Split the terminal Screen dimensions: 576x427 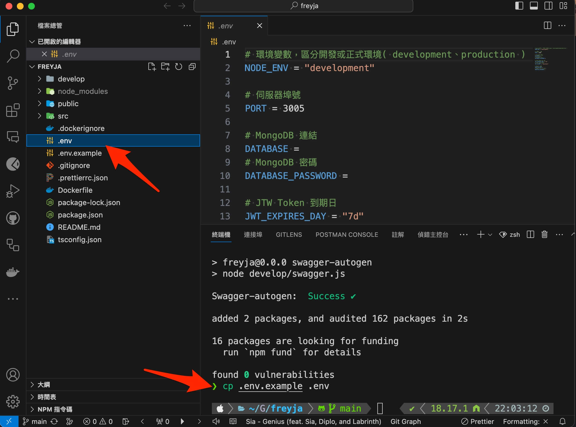(530, 234)
